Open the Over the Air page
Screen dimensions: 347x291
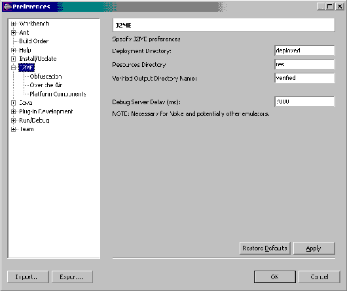46,85
